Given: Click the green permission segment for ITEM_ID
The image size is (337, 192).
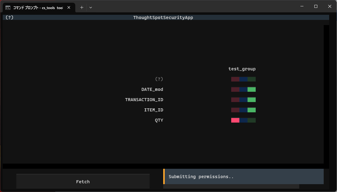Looking at the screenshot, I should pos(251,110).
